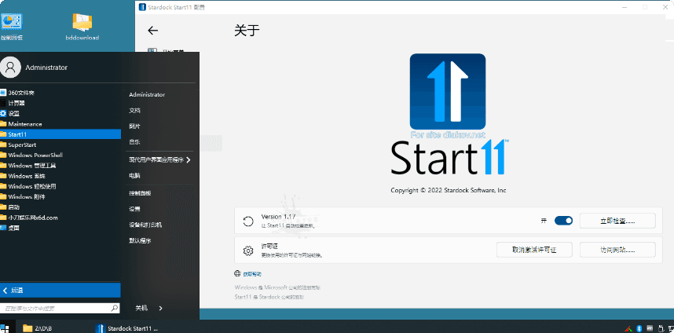
Task: Open the Z:\D\B folder taskbar item
Action: [x=38, y=328]
